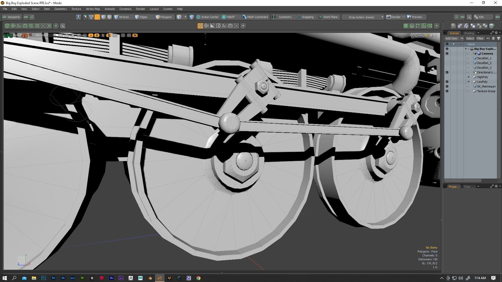Click the Scenes panel horizontal scrollbar

pyautogui.click(x=463, y=180)
